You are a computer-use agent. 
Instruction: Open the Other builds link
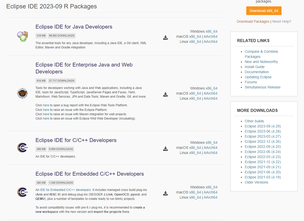pos(254,121)
